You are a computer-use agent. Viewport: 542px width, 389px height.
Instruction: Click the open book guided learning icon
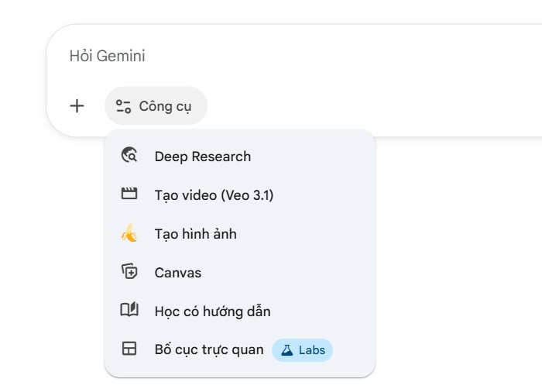[129, 311]
